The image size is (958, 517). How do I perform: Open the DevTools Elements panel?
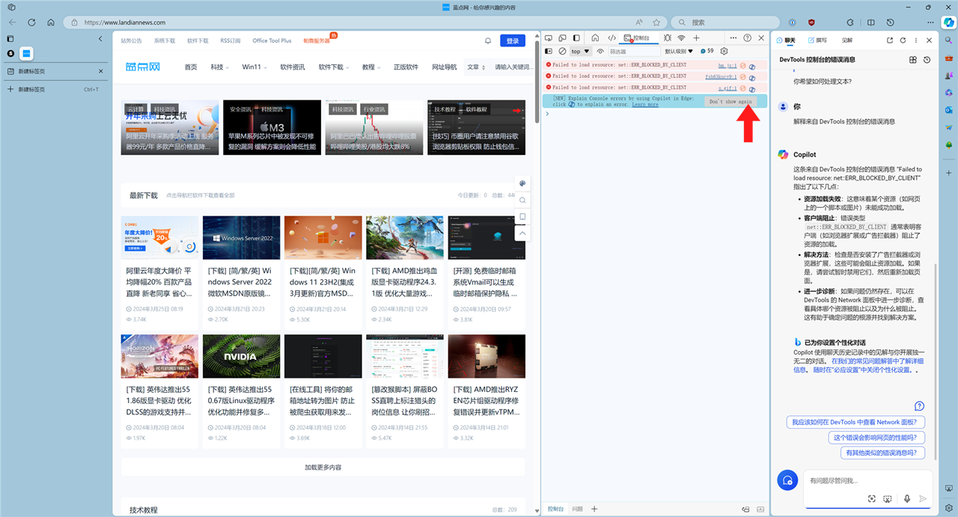pyautogui.click(x=611, y=38)
